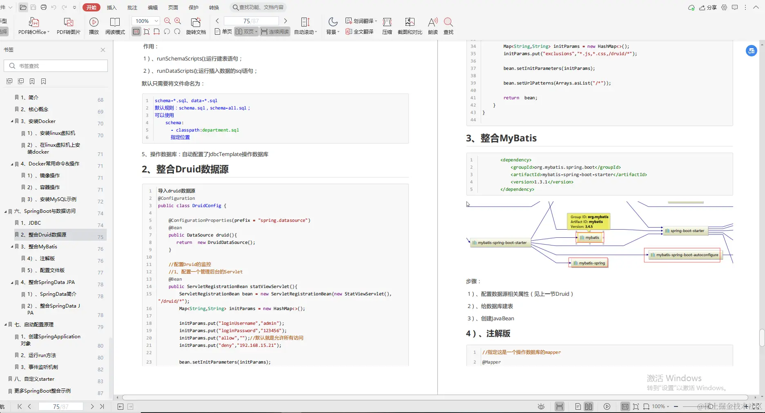Close the bookmarks (书签) panel
Image resolution: width=765 pixels, height=413 pixels.
(x=103, y=50)
